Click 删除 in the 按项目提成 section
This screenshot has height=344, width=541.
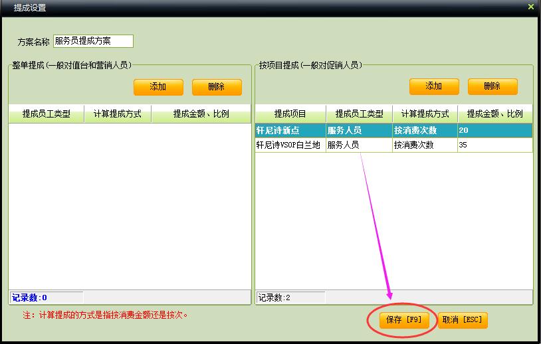coord(492,86)
